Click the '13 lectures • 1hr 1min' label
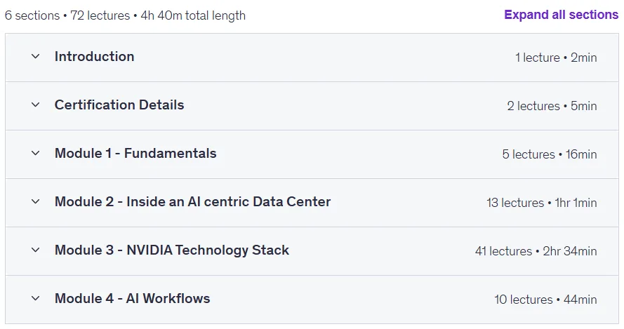The width and height of the screenshot is (624, 329). tap(542, 203)
